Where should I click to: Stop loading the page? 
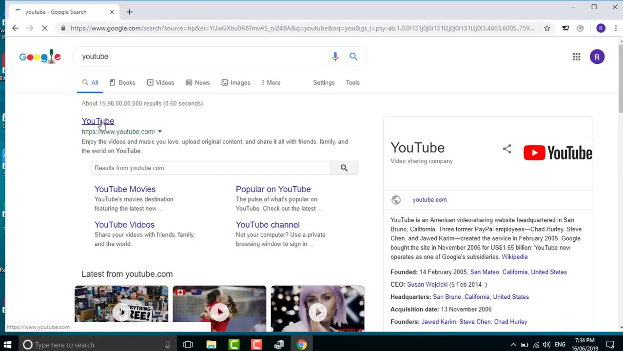pos(44,28)
